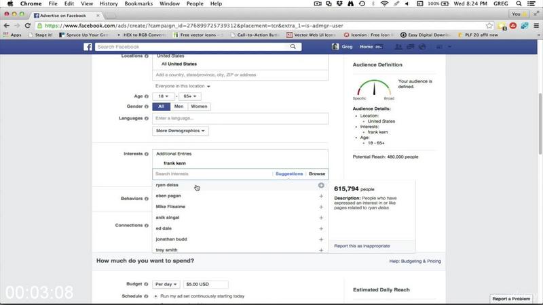Open Chrome View menu
Viewport: 543px width, 305px height.
pos(87,3)
